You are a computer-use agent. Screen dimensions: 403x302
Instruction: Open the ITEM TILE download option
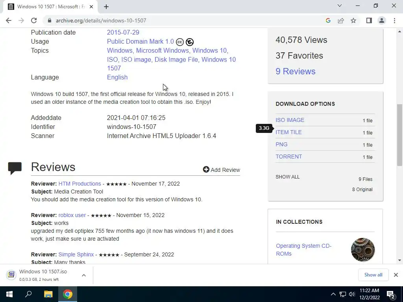pos(288,132)
